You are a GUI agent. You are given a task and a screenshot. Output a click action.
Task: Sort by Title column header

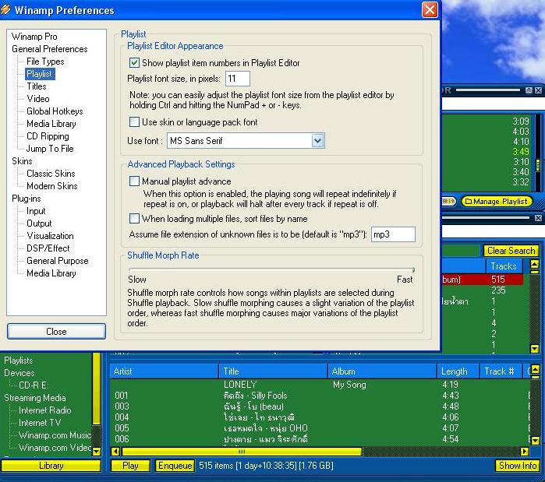click(273, 371)
